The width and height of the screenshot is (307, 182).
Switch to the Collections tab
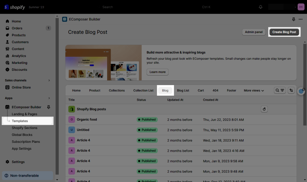point(117,91)
